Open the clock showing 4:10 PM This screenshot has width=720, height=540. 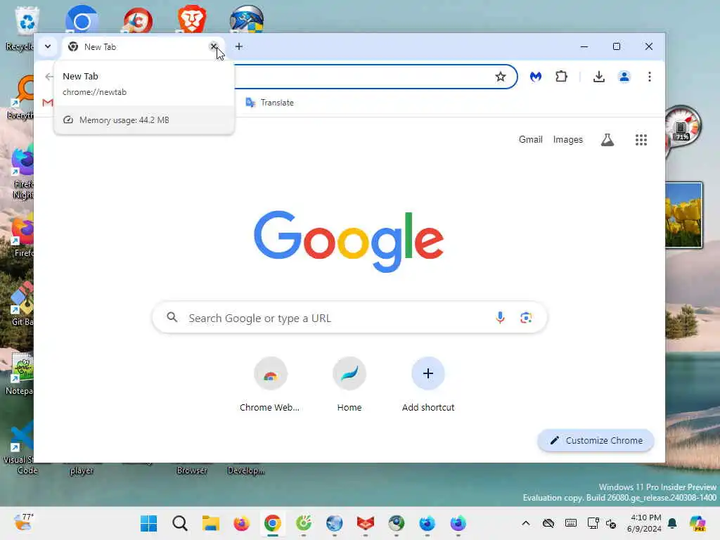pyautogui.click(x=645, y=523)
